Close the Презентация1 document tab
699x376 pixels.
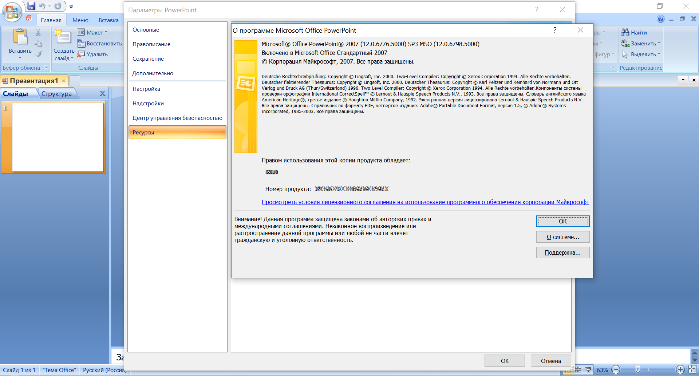click(63, 81)
